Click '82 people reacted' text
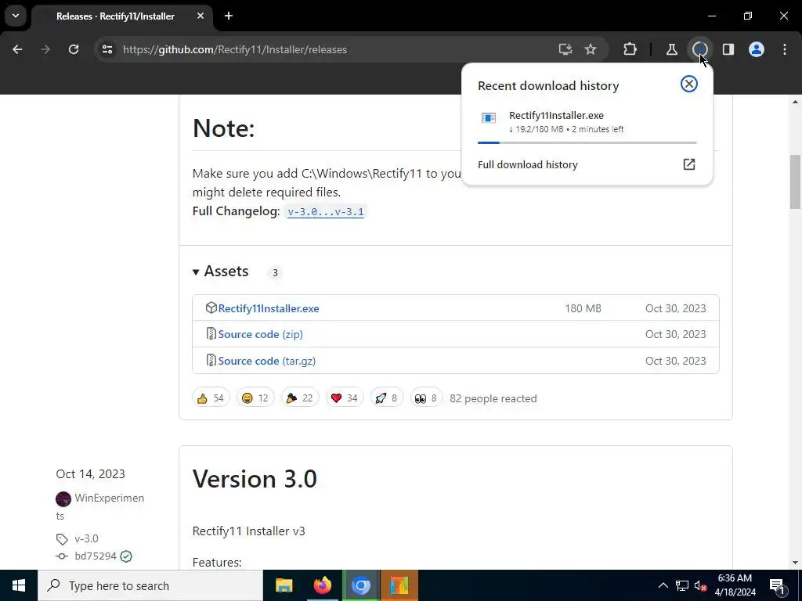This screenshot has height=601, width=802. [493, 398]
